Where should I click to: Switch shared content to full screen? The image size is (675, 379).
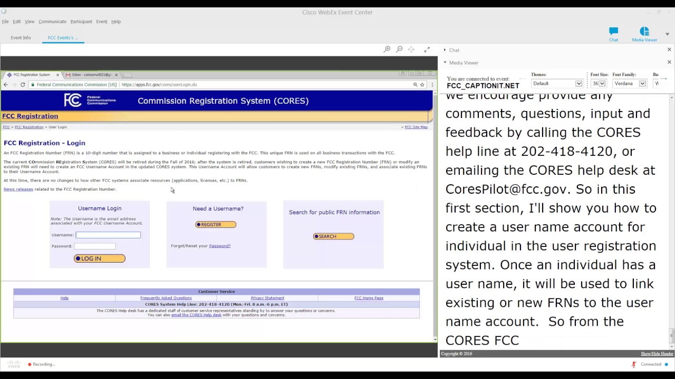427,49
